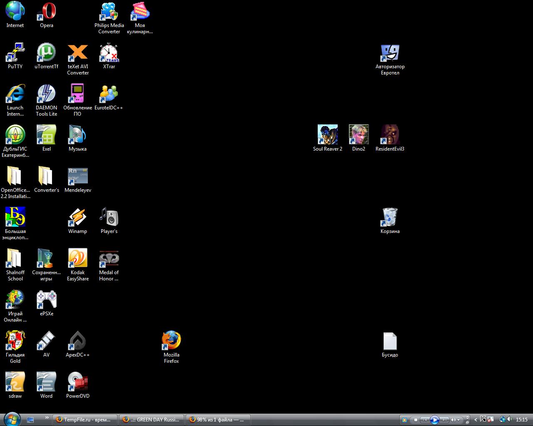
Task: Switch to GREEN DAY Russi... taskbar window
Action: point(152,420)
